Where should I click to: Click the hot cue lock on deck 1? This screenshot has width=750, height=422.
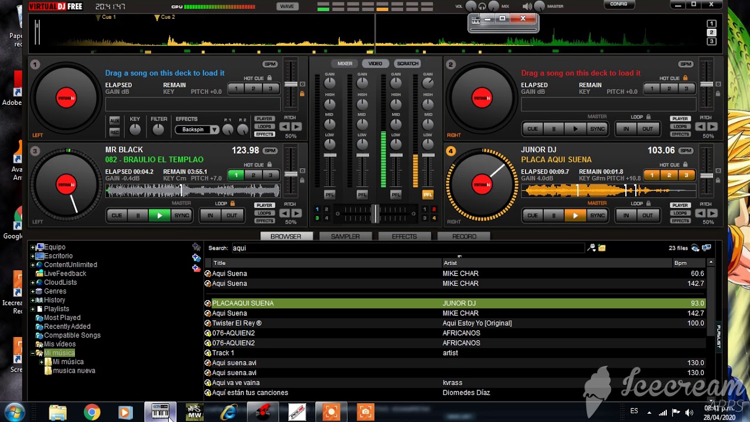coord(270,78)
